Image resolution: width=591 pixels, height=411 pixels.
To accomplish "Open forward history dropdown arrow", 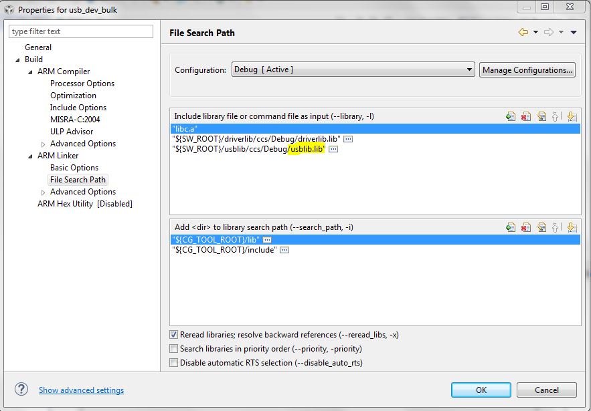I will [561, 32].
